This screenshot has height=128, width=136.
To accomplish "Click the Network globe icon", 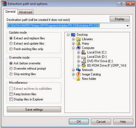I will [x=78, y=70].
